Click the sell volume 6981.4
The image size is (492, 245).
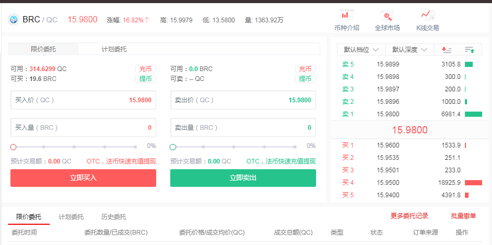451,114
